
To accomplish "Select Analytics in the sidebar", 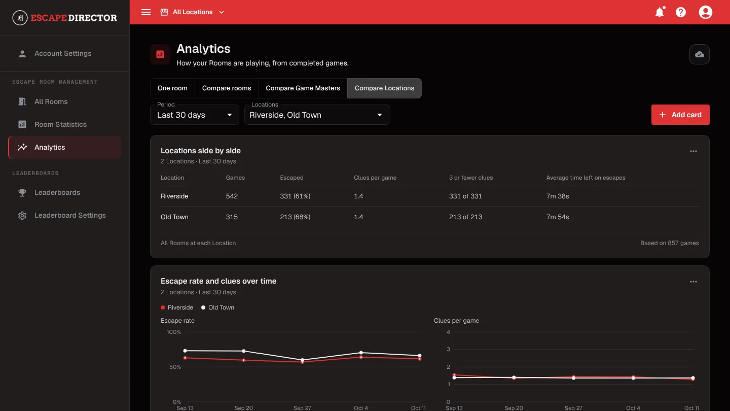I will [x=65, y=147].
